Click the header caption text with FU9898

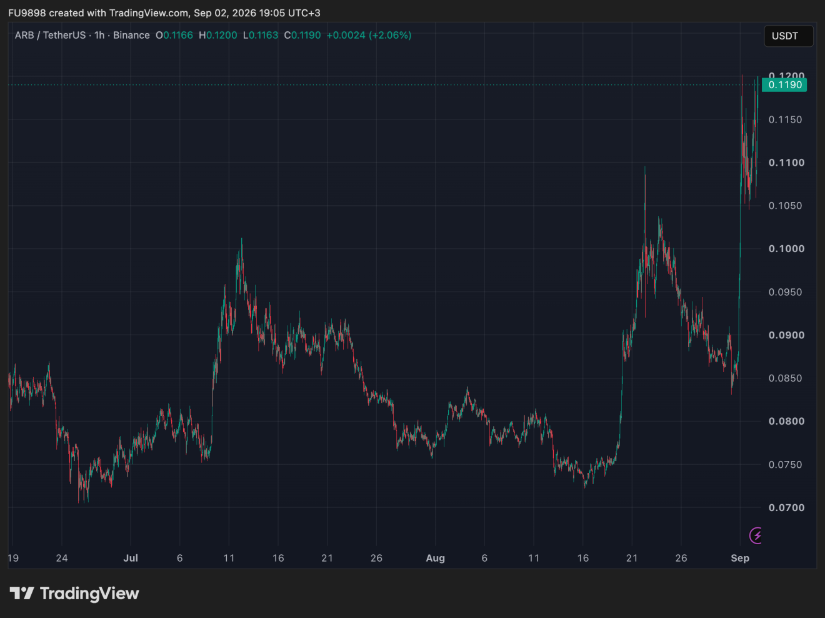[x=164, y=13]
